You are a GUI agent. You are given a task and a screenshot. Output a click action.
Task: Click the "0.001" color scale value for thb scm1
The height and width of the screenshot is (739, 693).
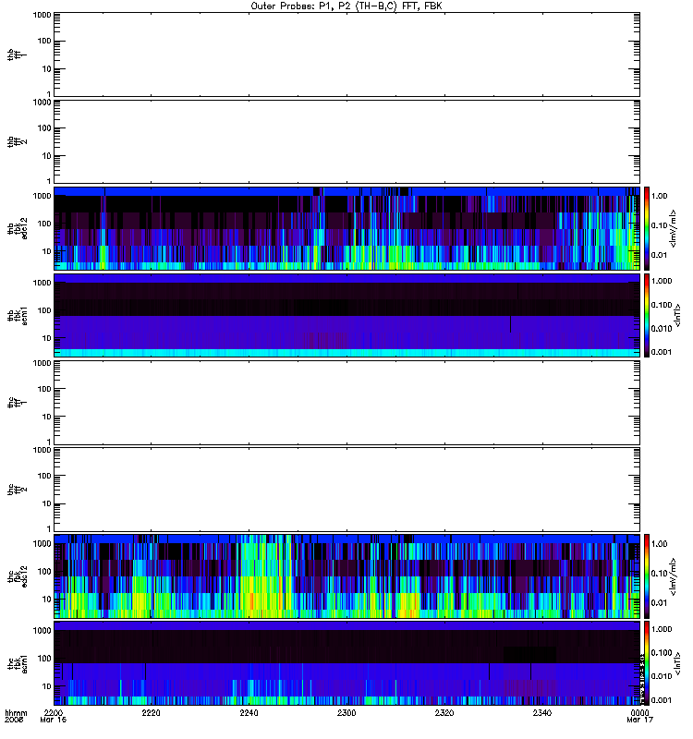[x=661, y=352]
